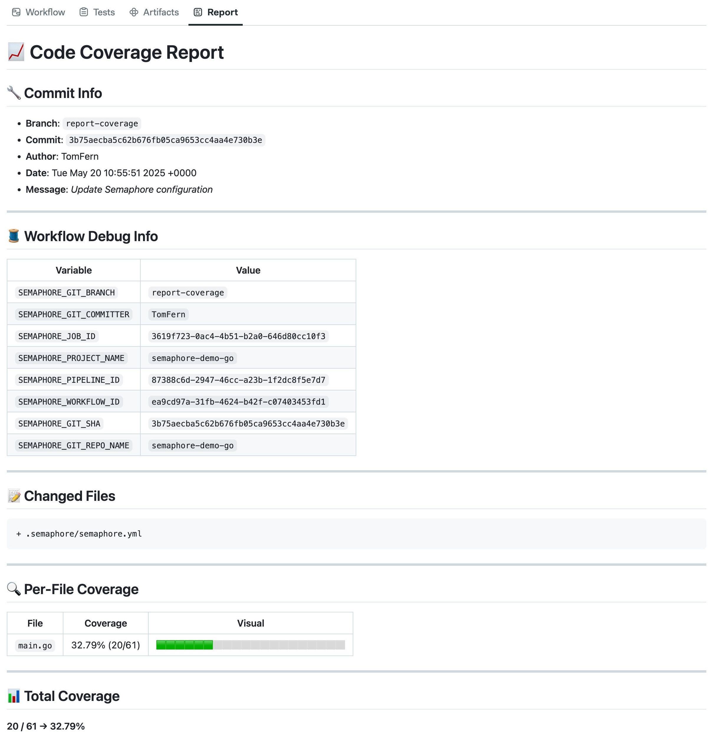Switch to the Tests tab

coord(97,12)
